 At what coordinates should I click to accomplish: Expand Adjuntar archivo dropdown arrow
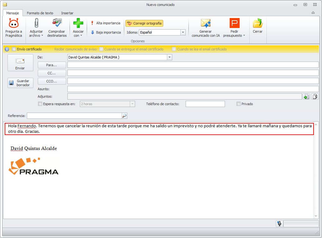[42, 36]
